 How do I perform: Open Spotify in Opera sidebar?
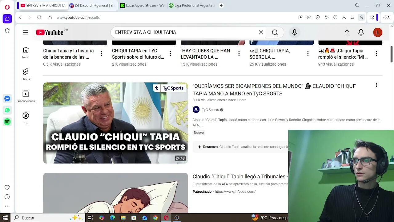point(7,122)
